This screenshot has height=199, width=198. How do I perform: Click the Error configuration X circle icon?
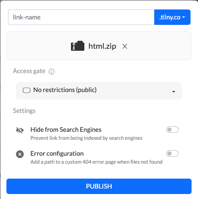pos(20,154)
